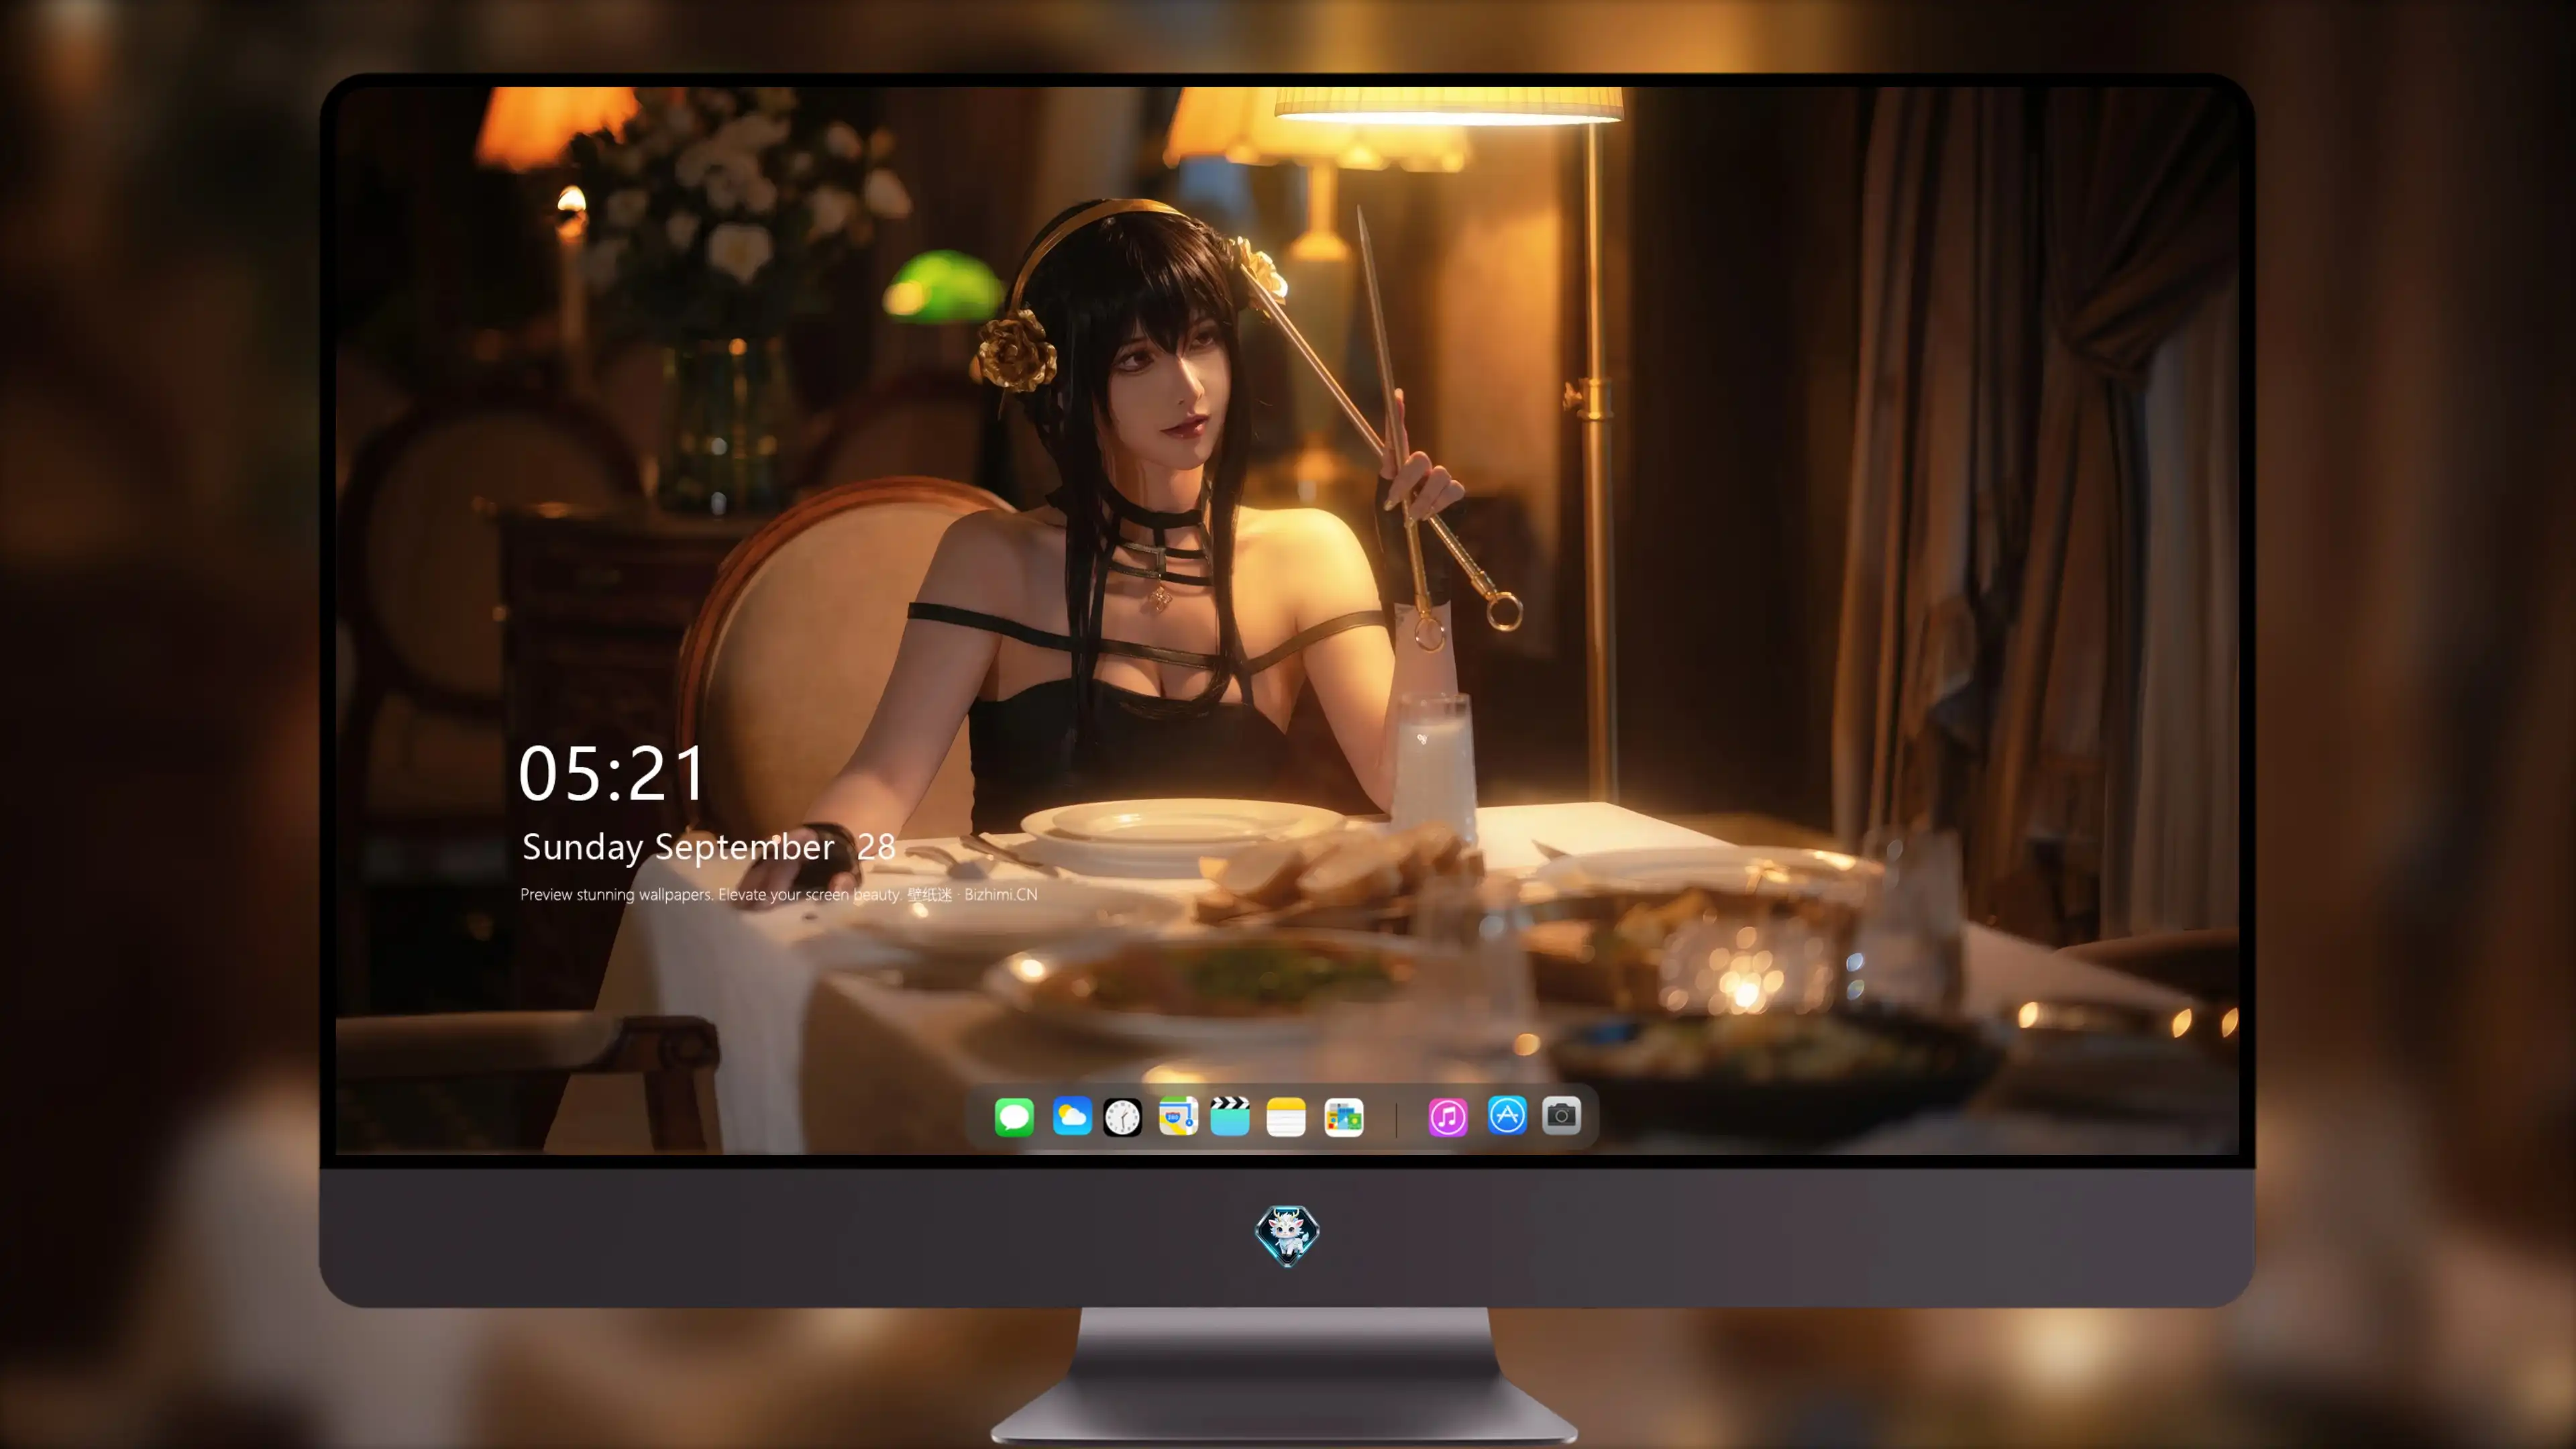
Task: Open the Clock app in the dock
Action: (x=1122, y=1116)
